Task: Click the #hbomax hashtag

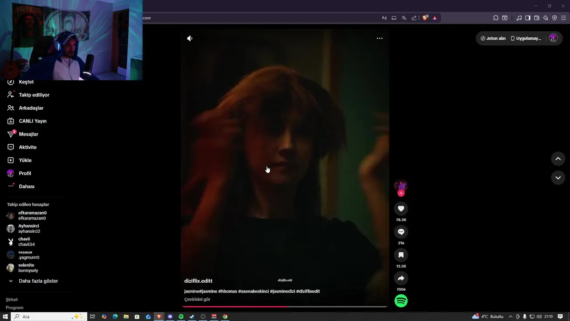Action: (x=228, y=291)
